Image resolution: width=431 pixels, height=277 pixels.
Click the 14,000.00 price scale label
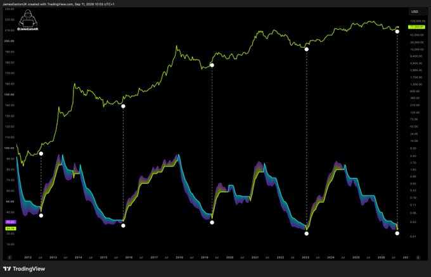417,49
